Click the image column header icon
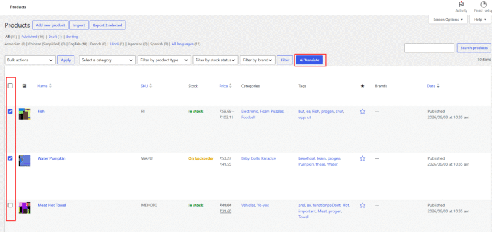 tap(25, 86)
